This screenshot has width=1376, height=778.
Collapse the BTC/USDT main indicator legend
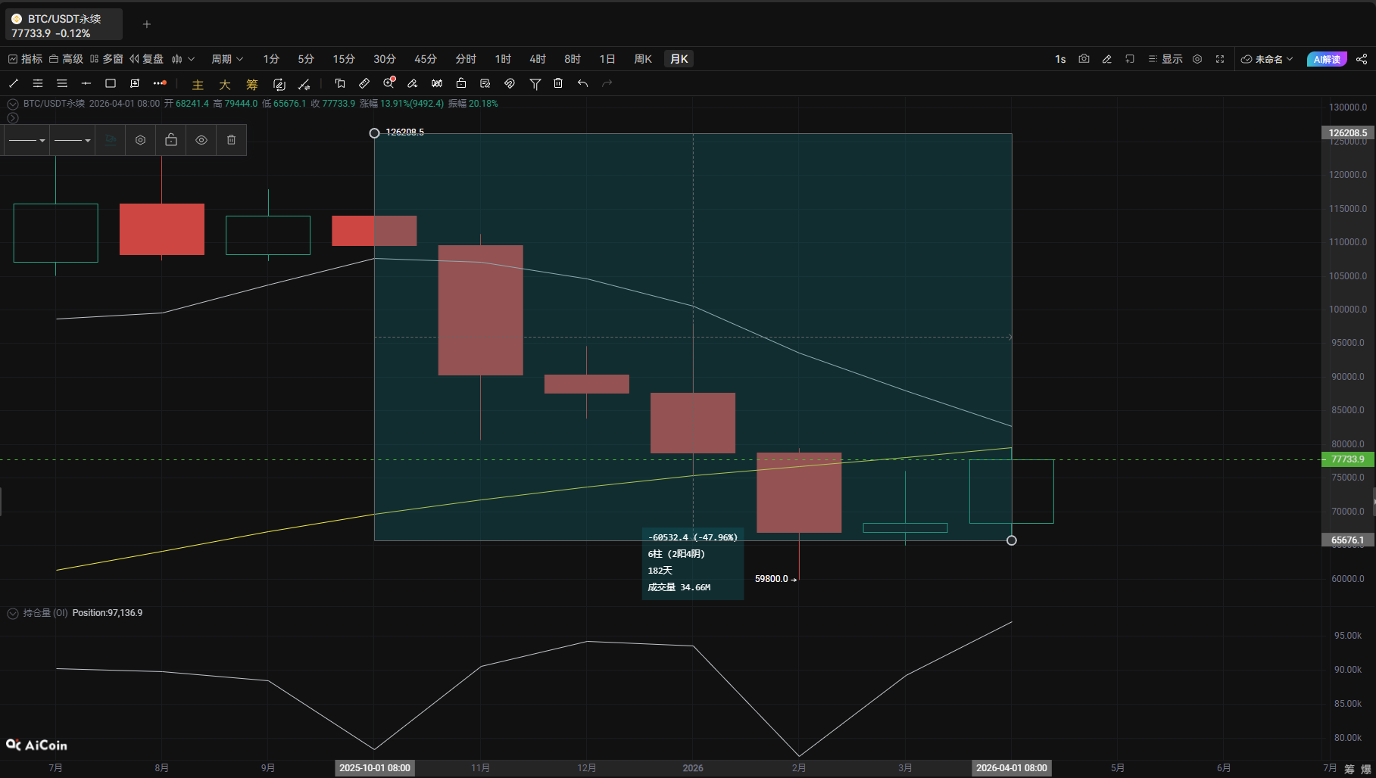(x=13, y=104)
